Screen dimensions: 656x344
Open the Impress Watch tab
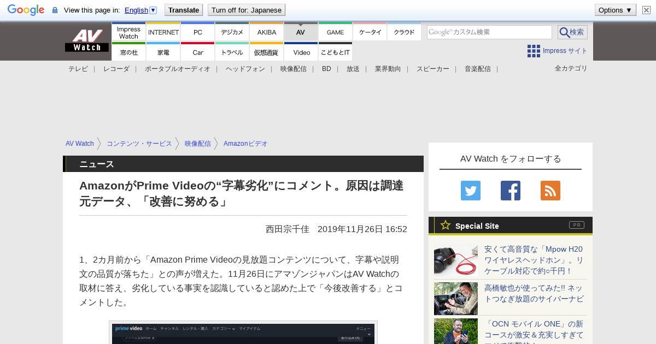(128, 32)
